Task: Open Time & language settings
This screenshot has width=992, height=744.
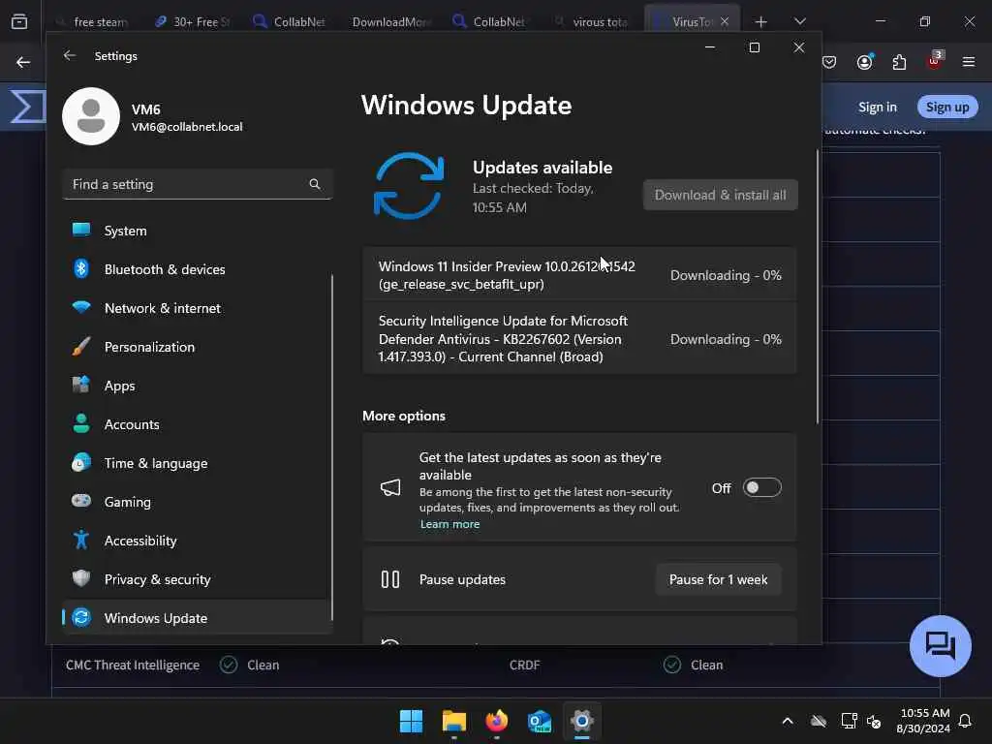Action: [197, 463]
